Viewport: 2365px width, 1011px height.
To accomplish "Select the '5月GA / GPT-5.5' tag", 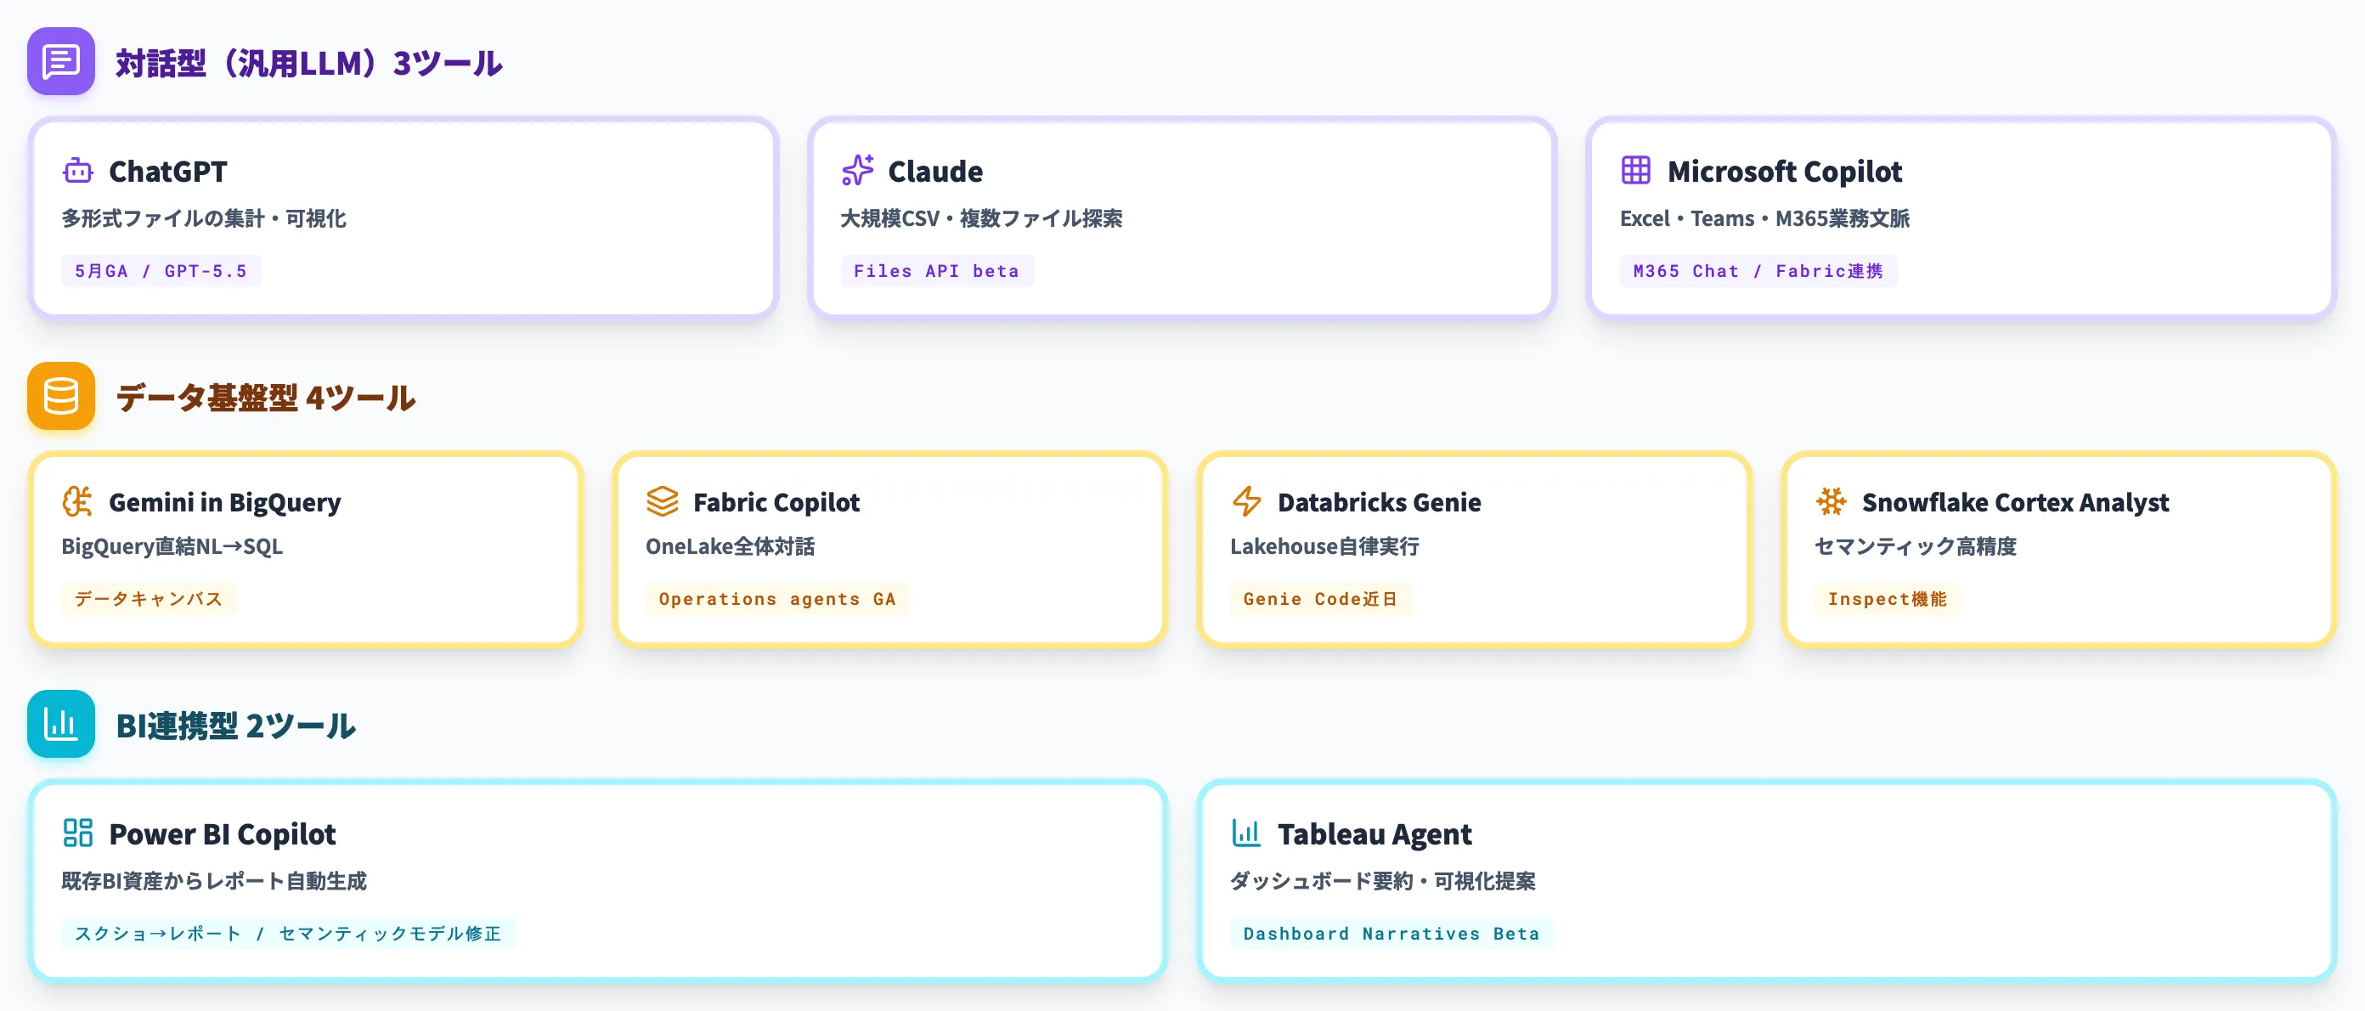I will tap(161, 271).
